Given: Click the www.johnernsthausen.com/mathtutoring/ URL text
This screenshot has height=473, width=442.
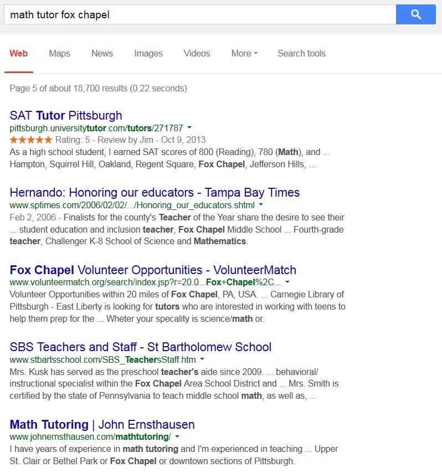Looking at the screenshot, I should 90,437.
